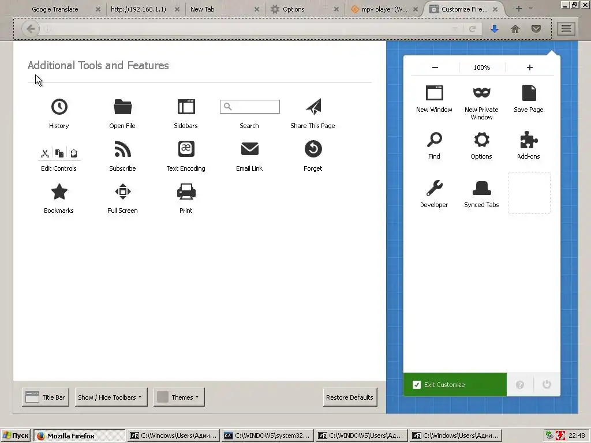Toggle the Exit Customize checkbox button
This screenshot has width=591, height=443.
point(455,385)
